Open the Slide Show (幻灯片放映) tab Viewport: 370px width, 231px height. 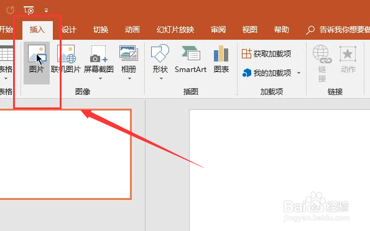(175, 30)
